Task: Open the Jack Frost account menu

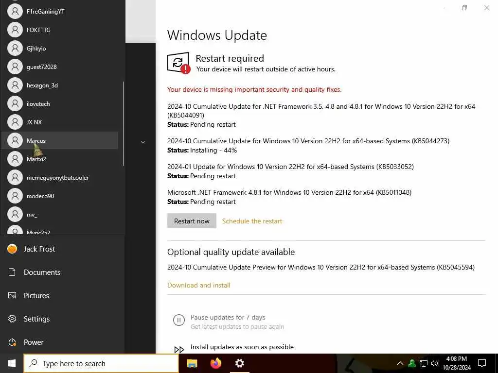Action: click(x=62, y=249)
